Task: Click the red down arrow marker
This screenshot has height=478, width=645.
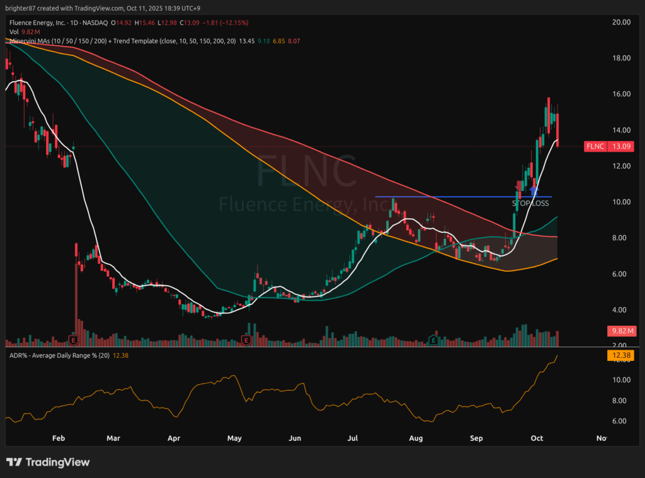Action: click(x=519, y=187)
